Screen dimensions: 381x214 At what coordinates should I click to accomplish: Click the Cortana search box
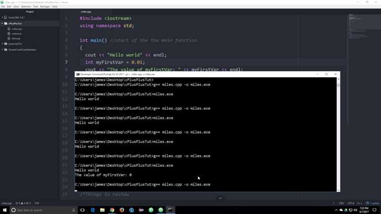pyautogui.click(x=44, y=210)
